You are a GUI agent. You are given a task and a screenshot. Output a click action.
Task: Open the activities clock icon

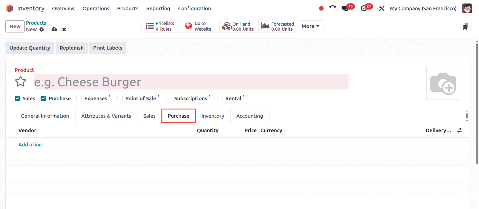tap(364, 8)
